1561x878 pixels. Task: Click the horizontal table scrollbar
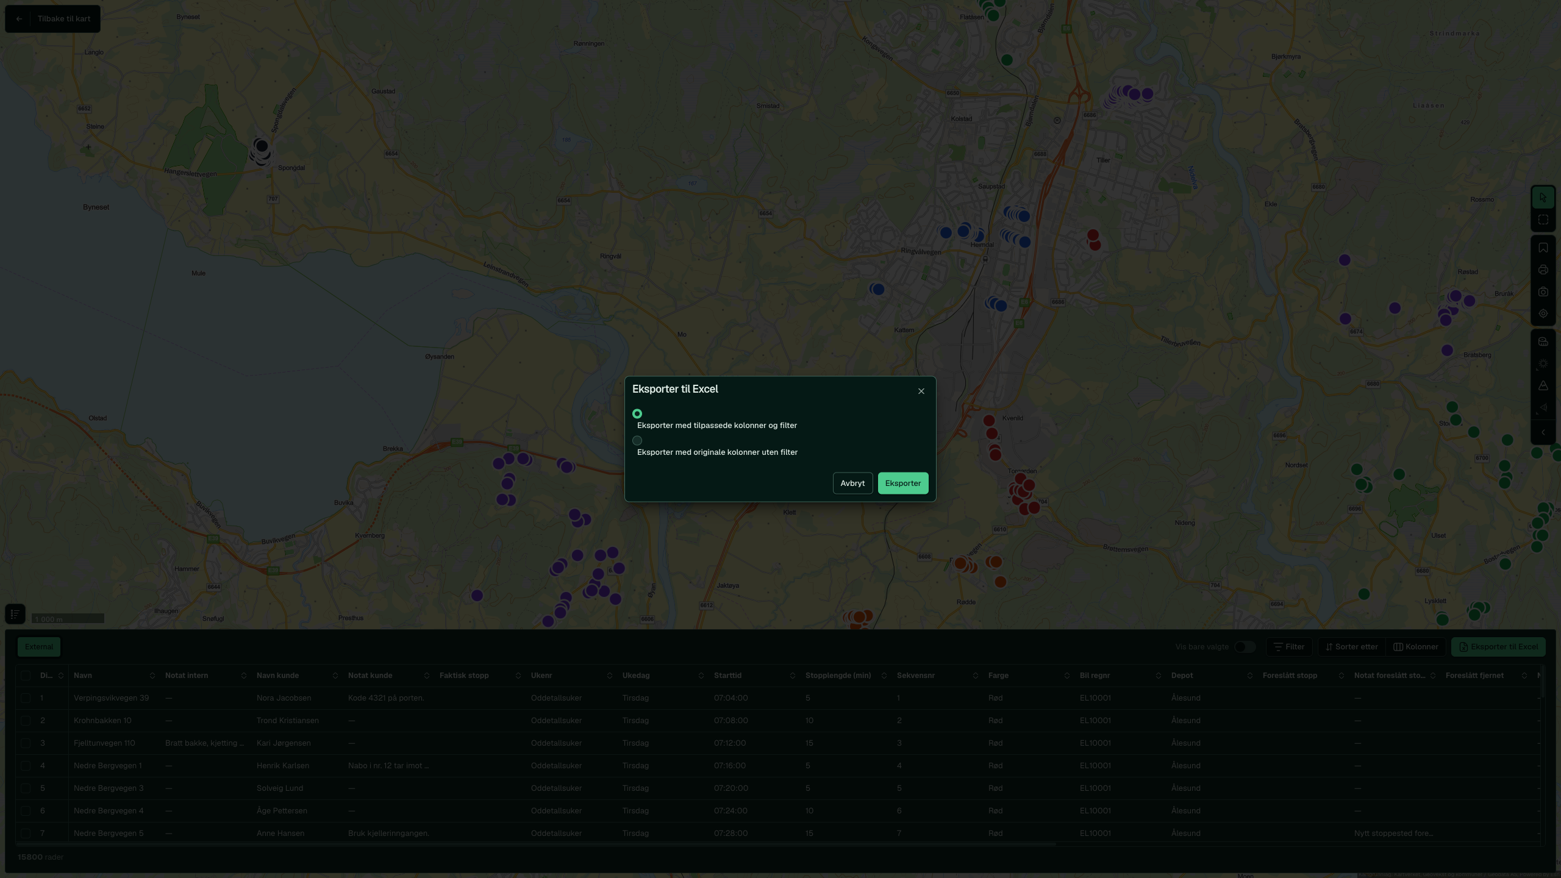[537, 844]
